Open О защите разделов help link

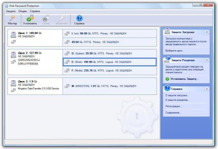click(x=178, y=100)
